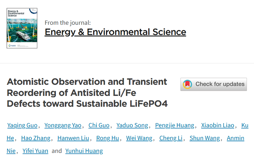Select author Chi Guo

pos(99,125)
